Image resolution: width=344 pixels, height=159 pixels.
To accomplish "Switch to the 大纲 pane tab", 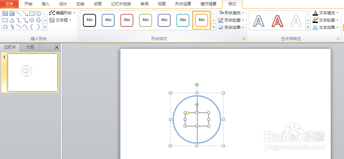I will point(30,47).
